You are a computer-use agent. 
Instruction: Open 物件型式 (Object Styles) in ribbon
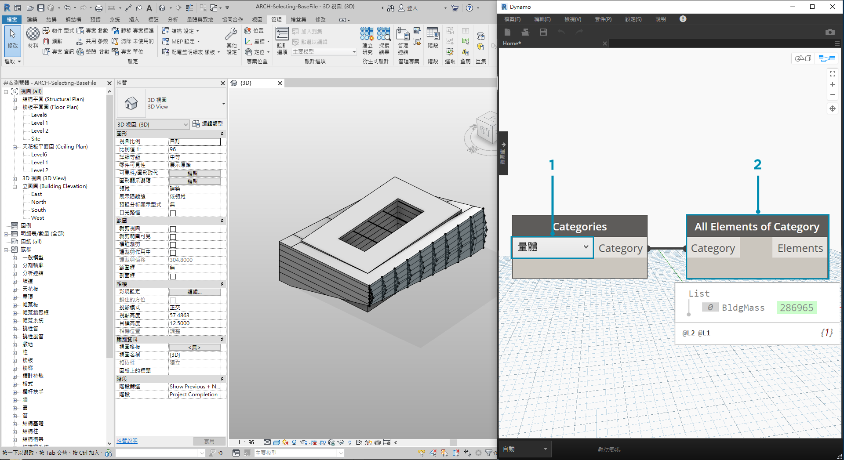coord(58,31)
